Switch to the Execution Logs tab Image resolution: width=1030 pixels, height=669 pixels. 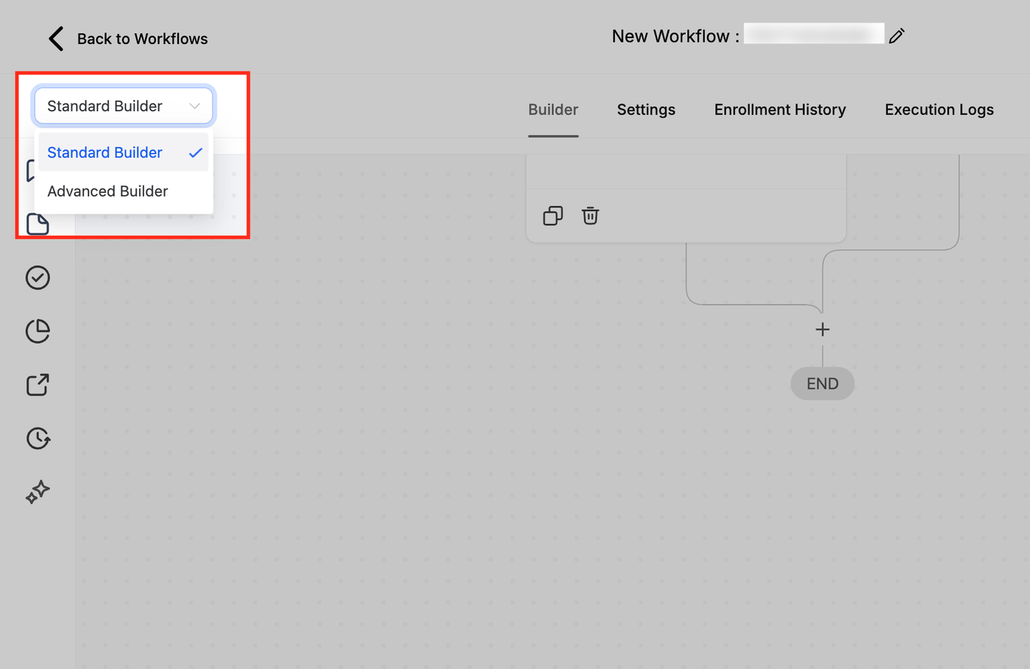point(939,110)
